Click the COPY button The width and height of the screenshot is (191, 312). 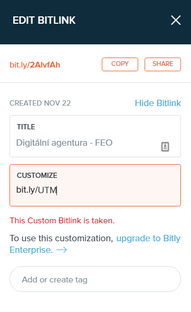(120, 64)
